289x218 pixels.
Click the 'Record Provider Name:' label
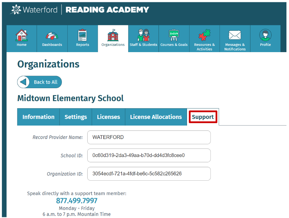pyautogui.click(x=58, y=137)
